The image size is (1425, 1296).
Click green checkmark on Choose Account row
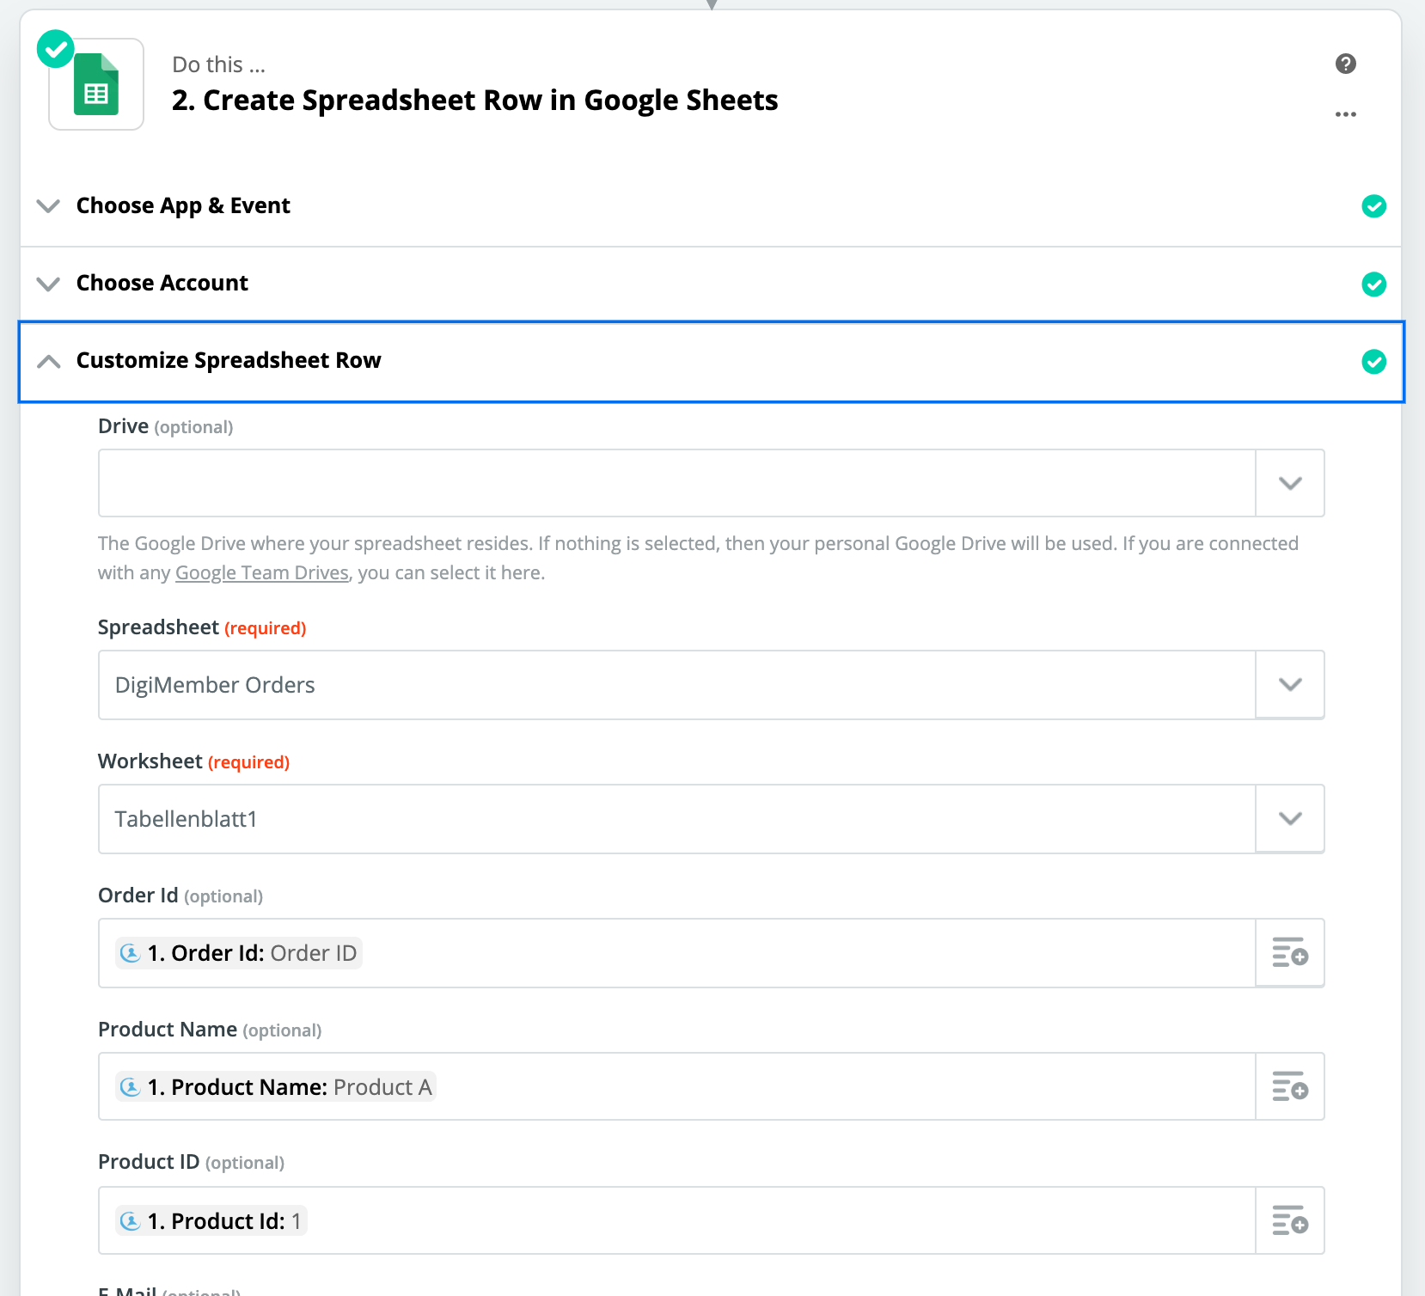[x=1373, y=284]
